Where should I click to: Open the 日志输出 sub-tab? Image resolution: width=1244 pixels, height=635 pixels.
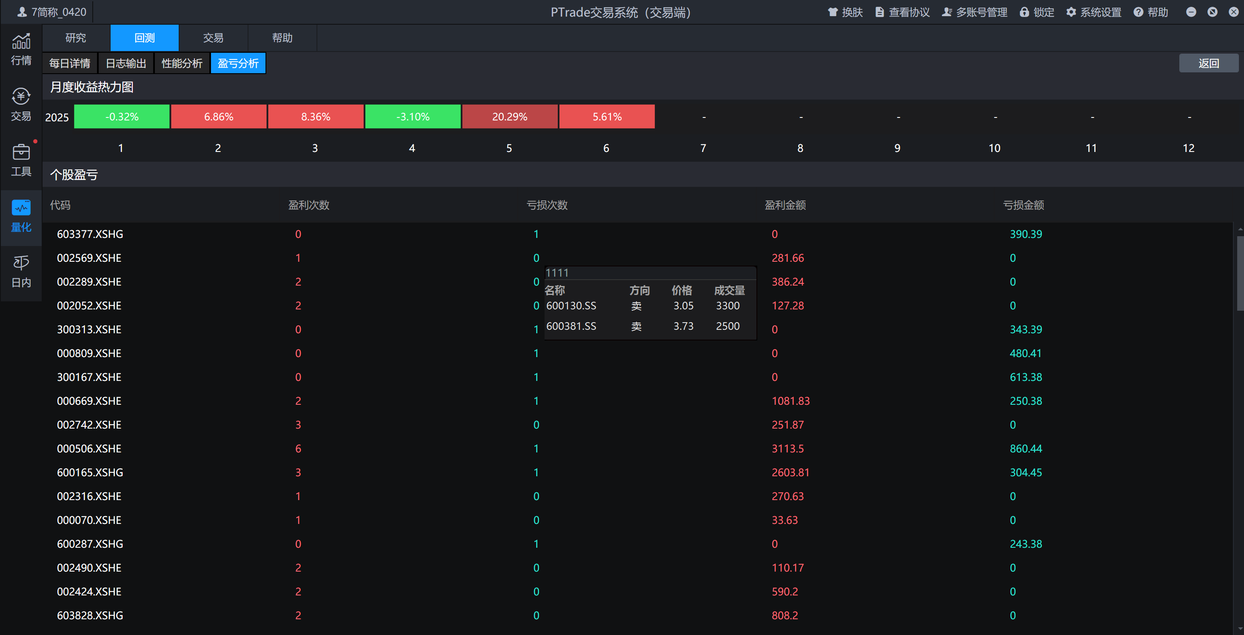tap(126, 63)
